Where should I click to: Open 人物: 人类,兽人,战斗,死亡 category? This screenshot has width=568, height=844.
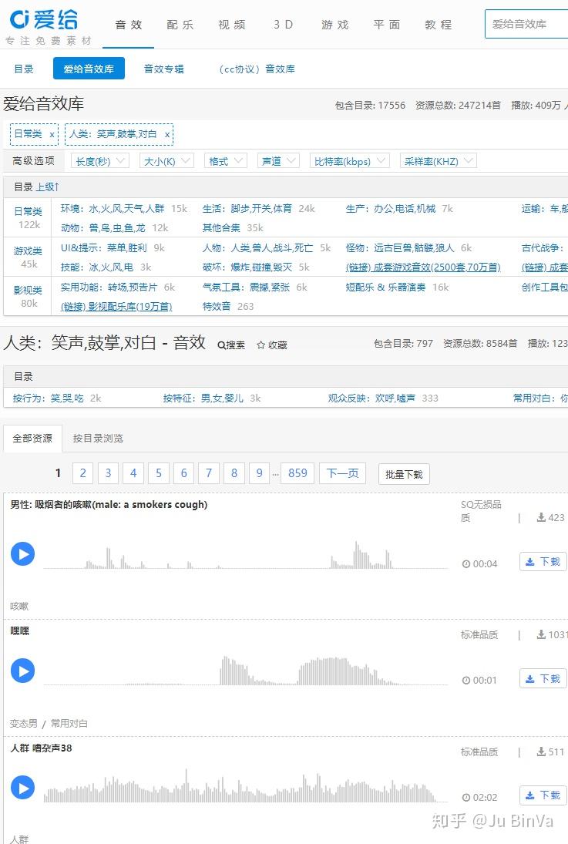[257, 248]
